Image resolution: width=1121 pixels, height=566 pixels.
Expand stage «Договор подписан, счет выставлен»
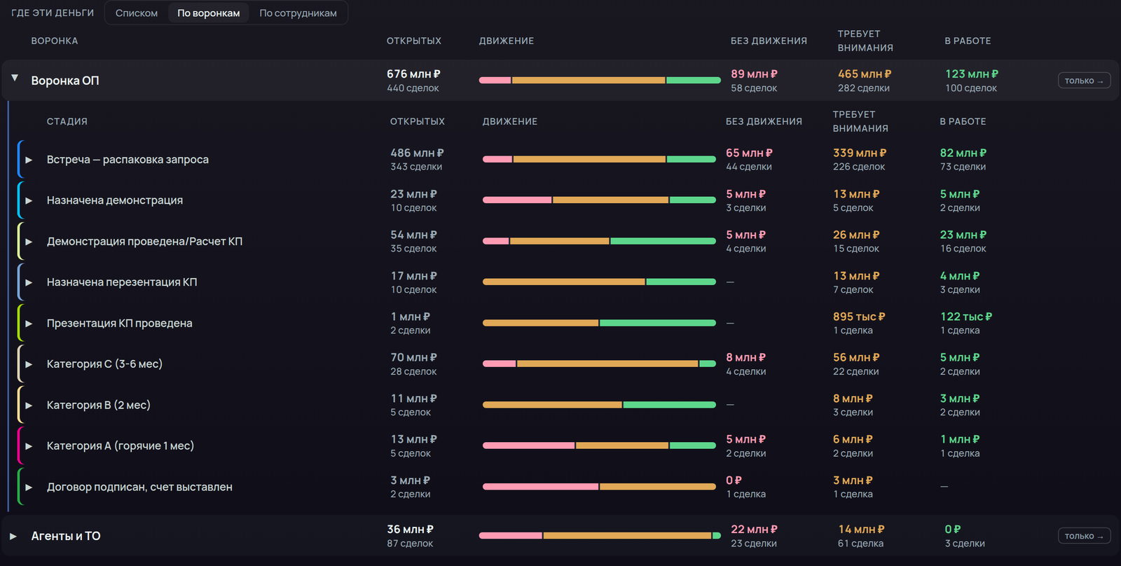pyautogui.click(x=29, y=487)
